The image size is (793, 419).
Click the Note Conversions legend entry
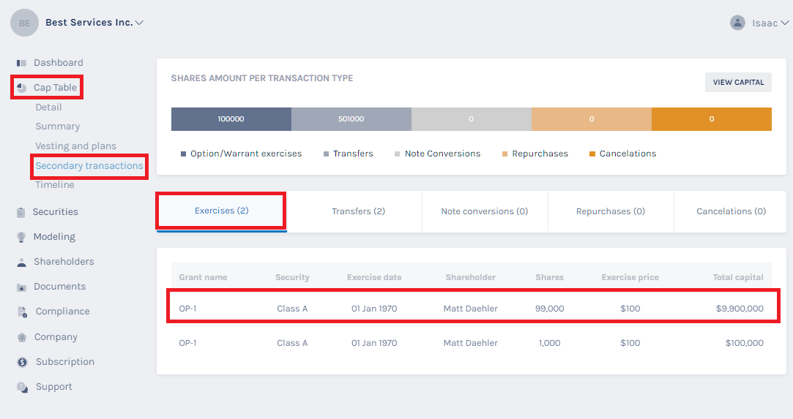pyautogui.click(x=437, y=154)
